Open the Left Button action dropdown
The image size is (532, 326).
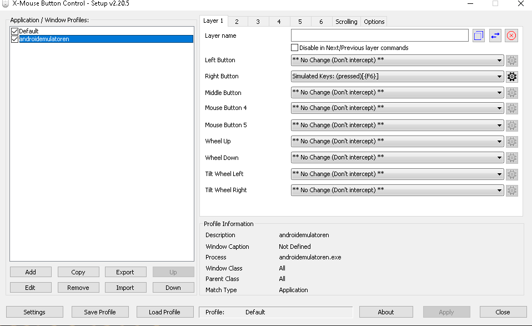pyautogui.click(x=397, y=60)
